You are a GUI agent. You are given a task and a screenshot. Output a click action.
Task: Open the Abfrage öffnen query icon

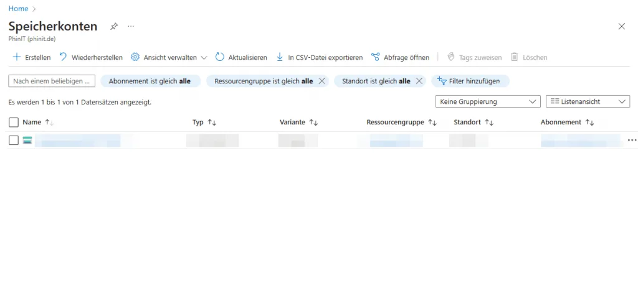point(375,57)
